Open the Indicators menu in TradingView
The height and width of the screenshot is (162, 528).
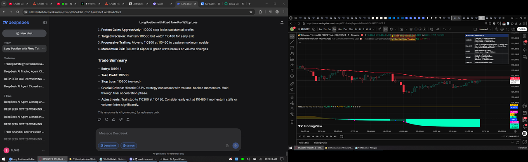coord(402,29)
